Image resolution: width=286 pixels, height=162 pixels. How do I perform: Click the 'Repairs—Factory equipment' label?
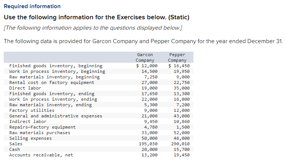[x=42, y=127]
